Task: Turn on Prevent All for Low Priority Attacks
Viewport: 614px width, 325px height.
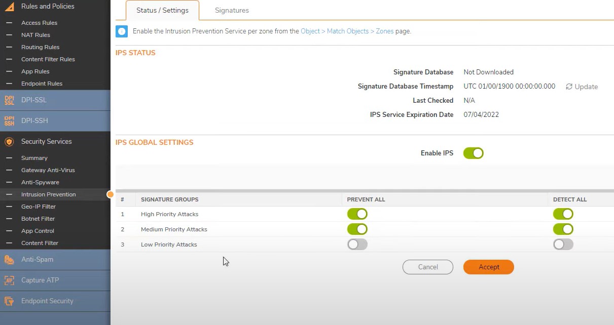Action: tap(357, 245)
